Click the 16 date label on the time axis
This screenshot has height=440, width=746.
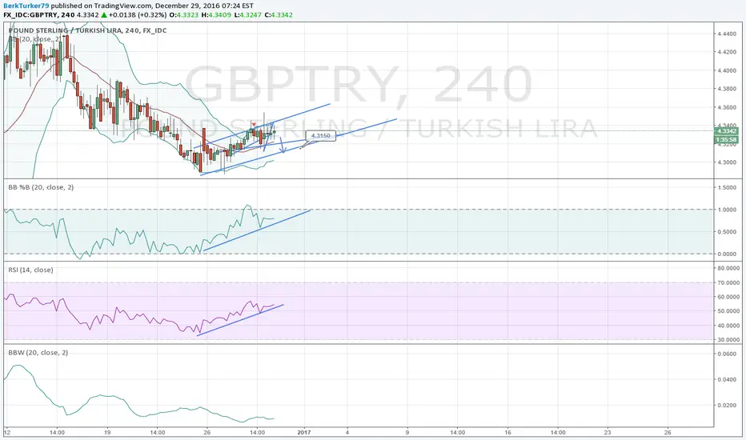(507, 432)
